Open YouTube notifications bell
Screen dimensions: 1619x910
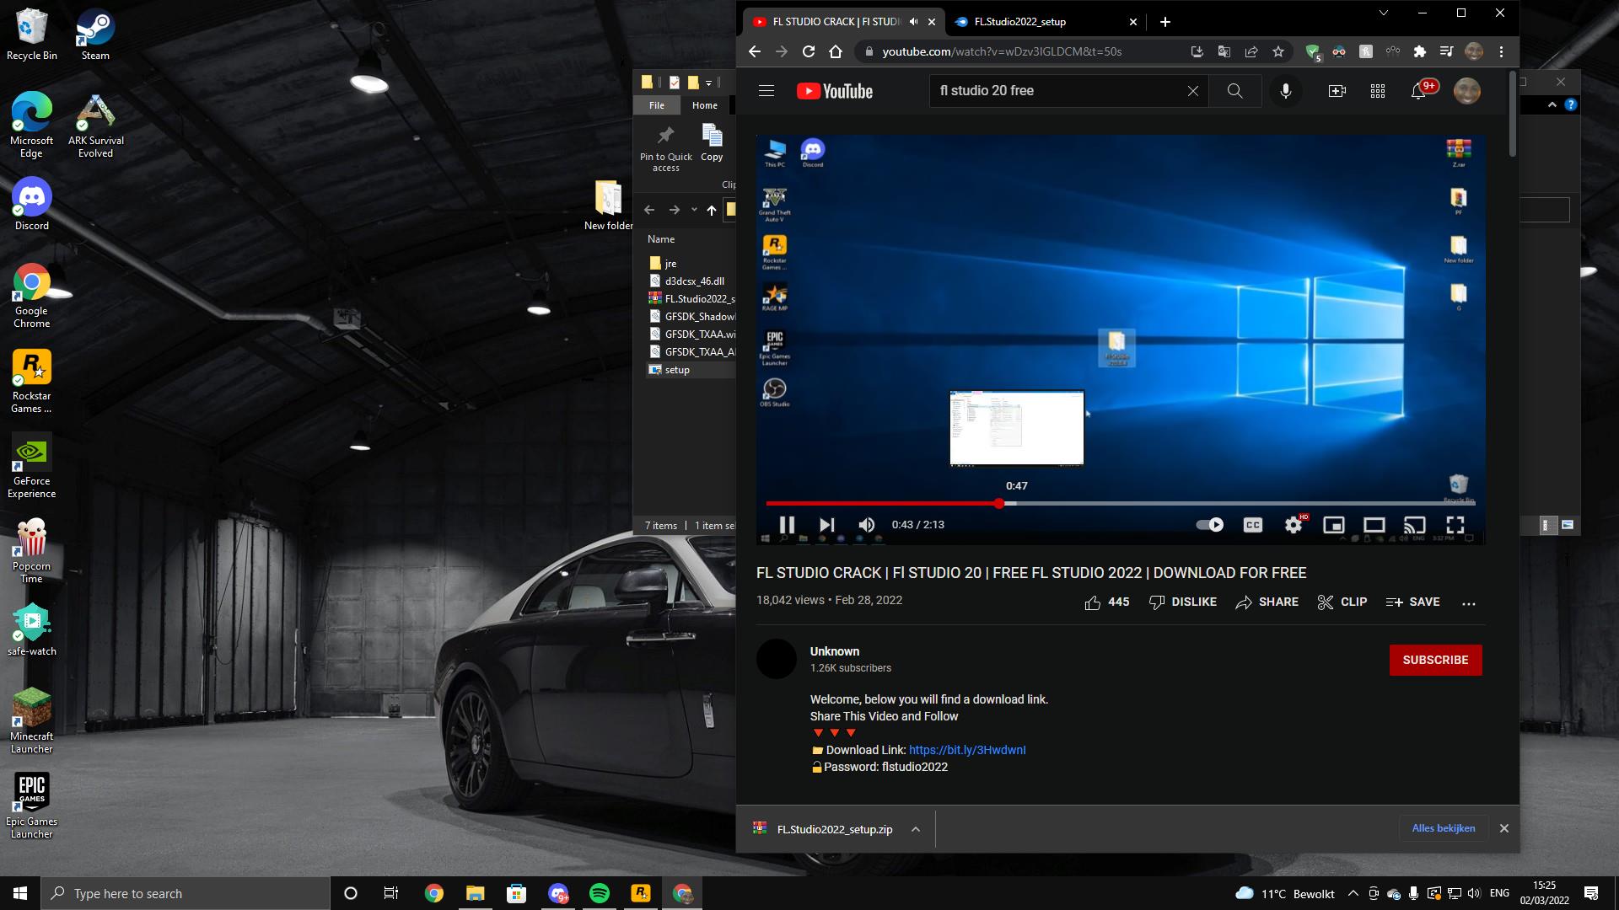[x=1418, y=91]
